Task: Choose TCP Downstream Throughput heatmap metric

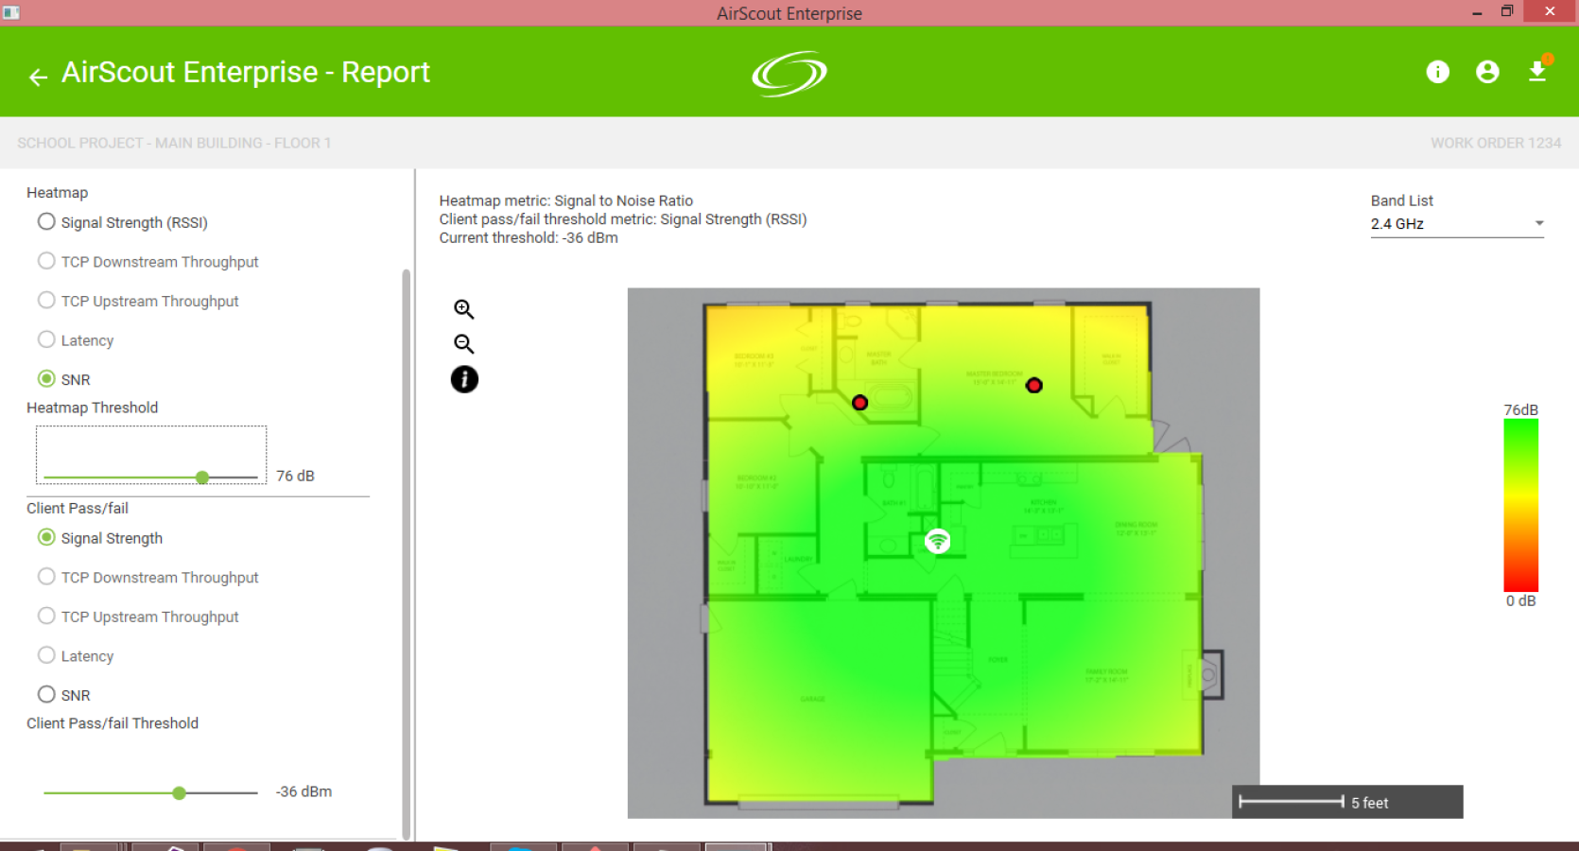Action: click(147, 262)
